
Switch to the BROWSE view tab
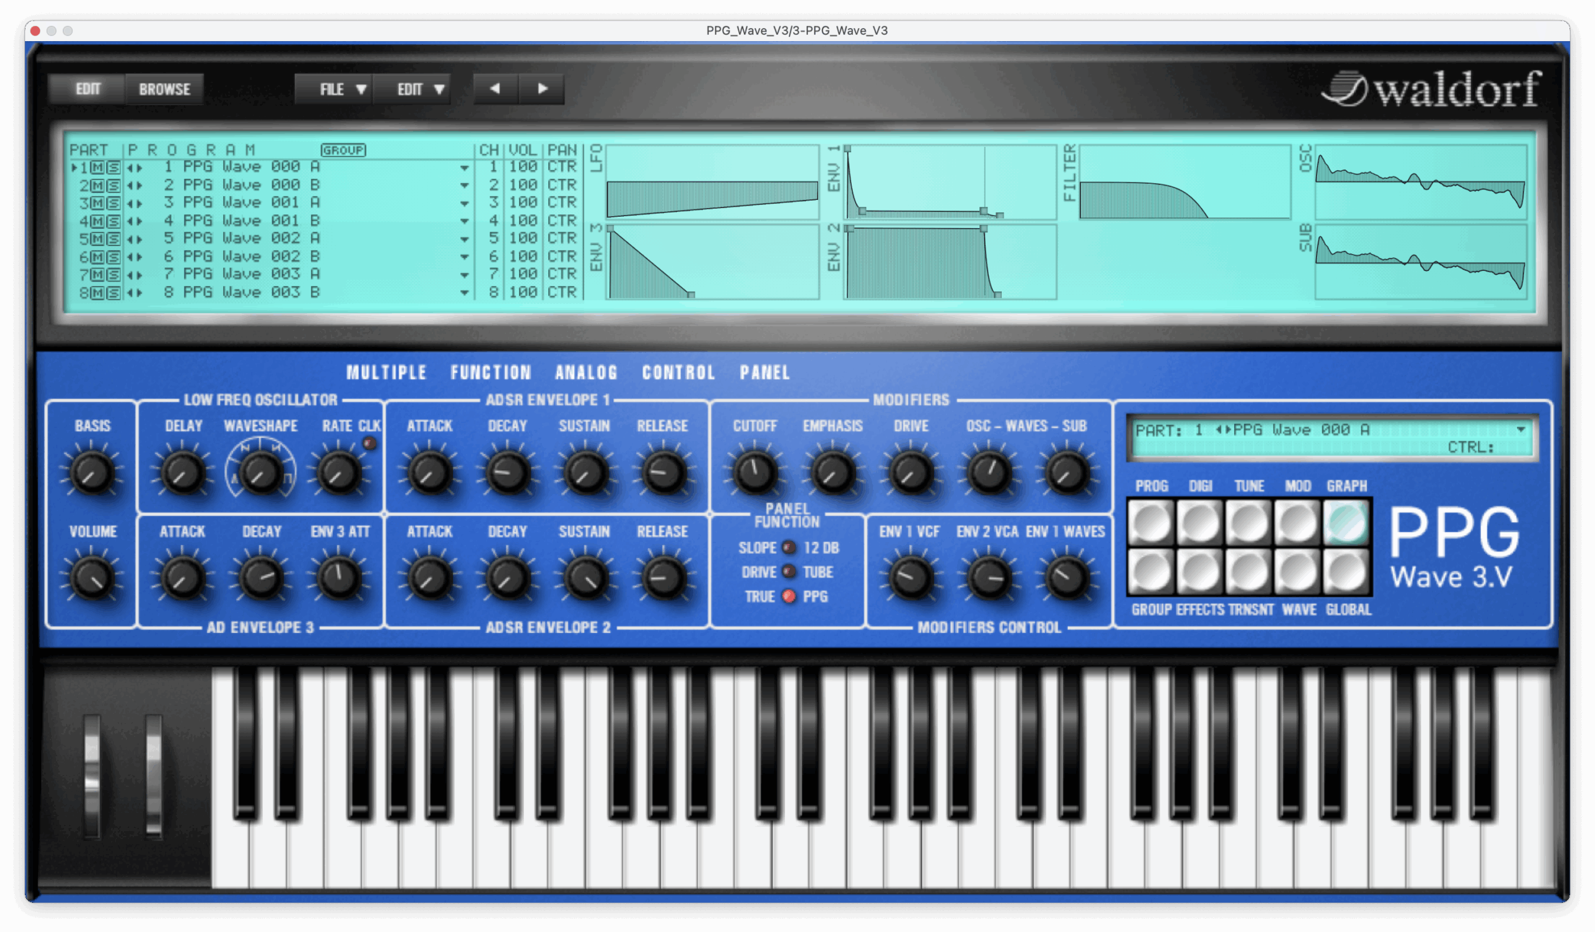pos(164,88)
